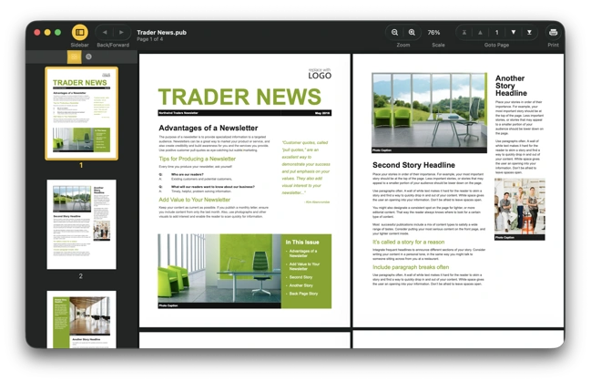Viewport: 591px width, 382px height.
Task: Go back with the left arrow
Action: point(105,33)
